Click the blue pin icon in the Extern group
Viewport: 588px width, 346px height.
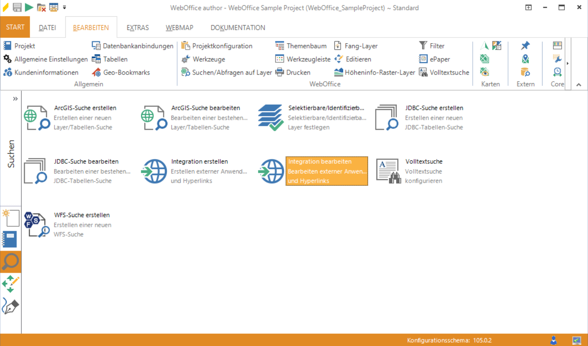[x=525, y=45]
